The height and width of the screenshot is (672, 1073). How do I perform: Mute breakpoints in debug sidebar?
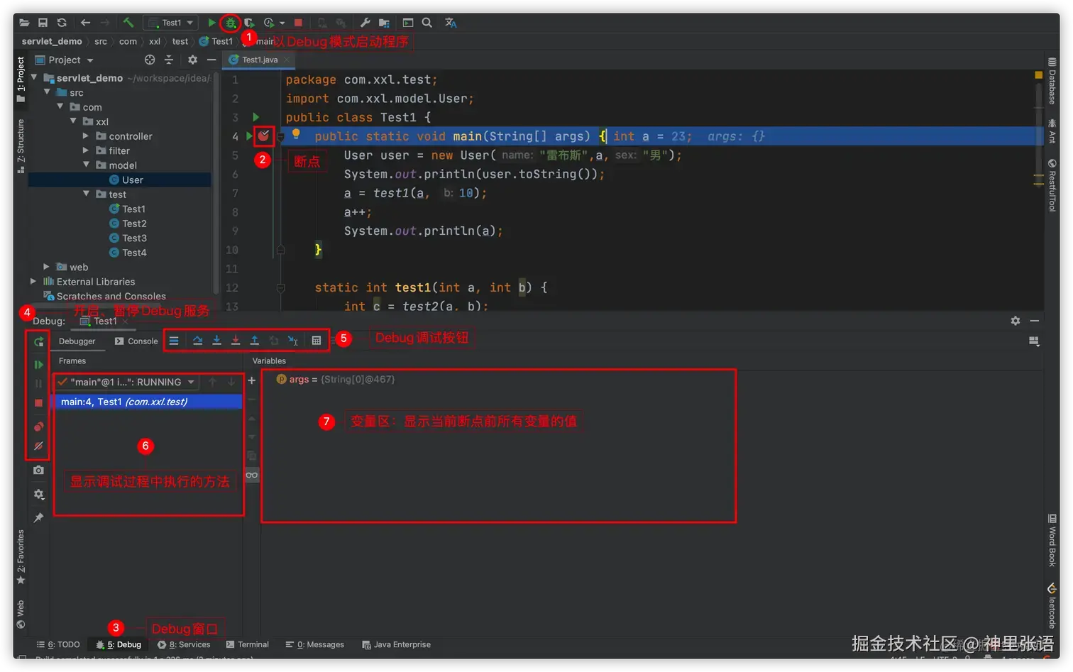click(x=38, y=446)
